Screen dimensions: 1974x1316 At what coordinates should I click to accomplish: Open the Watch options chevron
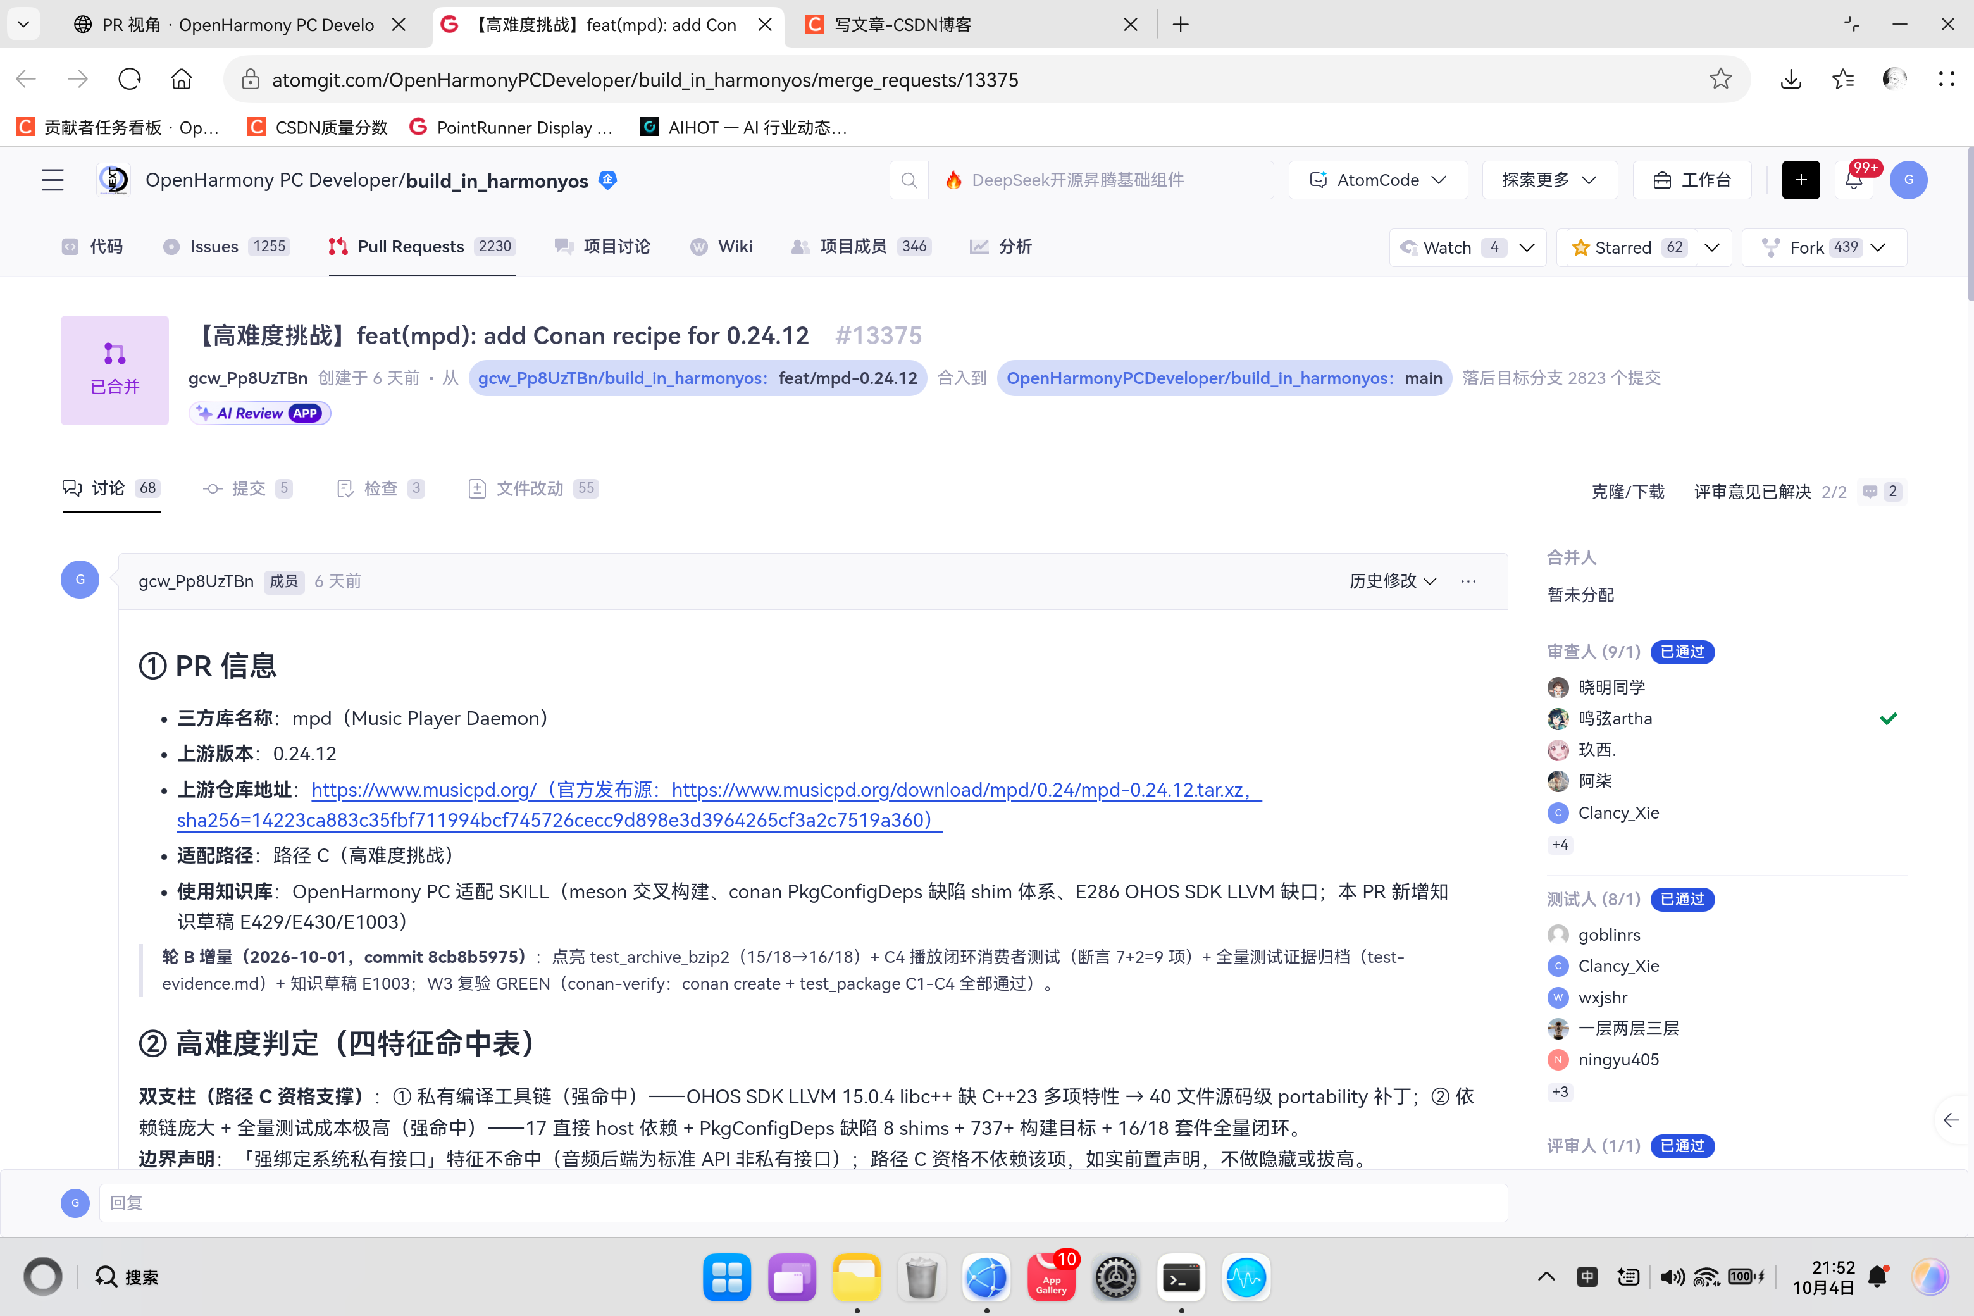(x=1527, y=247)
